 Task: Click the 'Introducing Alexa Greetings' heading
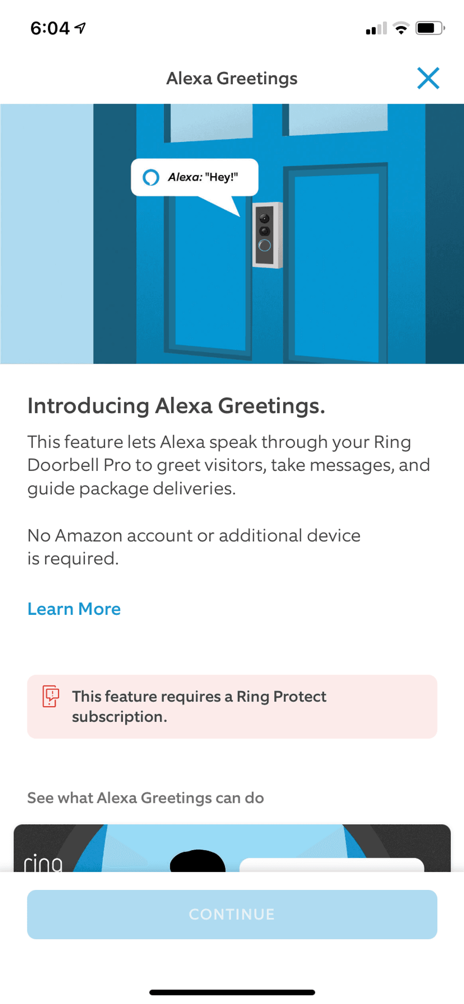(x=177, y=406)
